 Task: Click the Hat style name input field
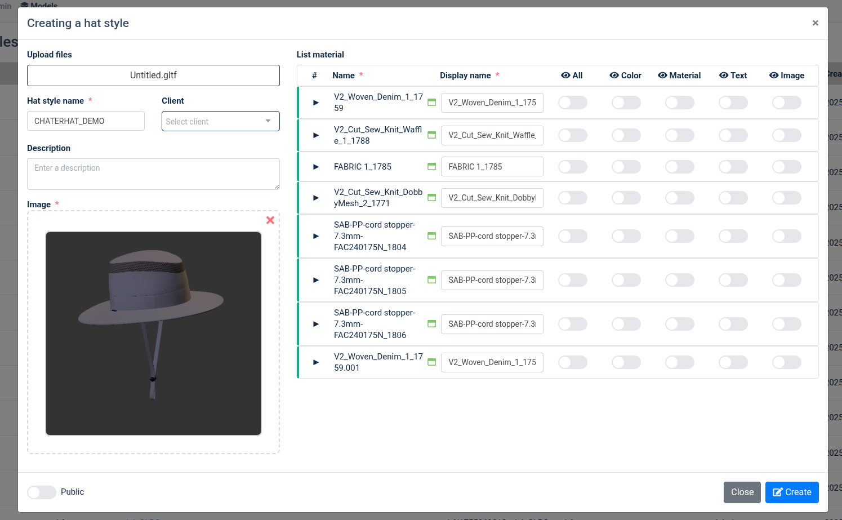86,121
